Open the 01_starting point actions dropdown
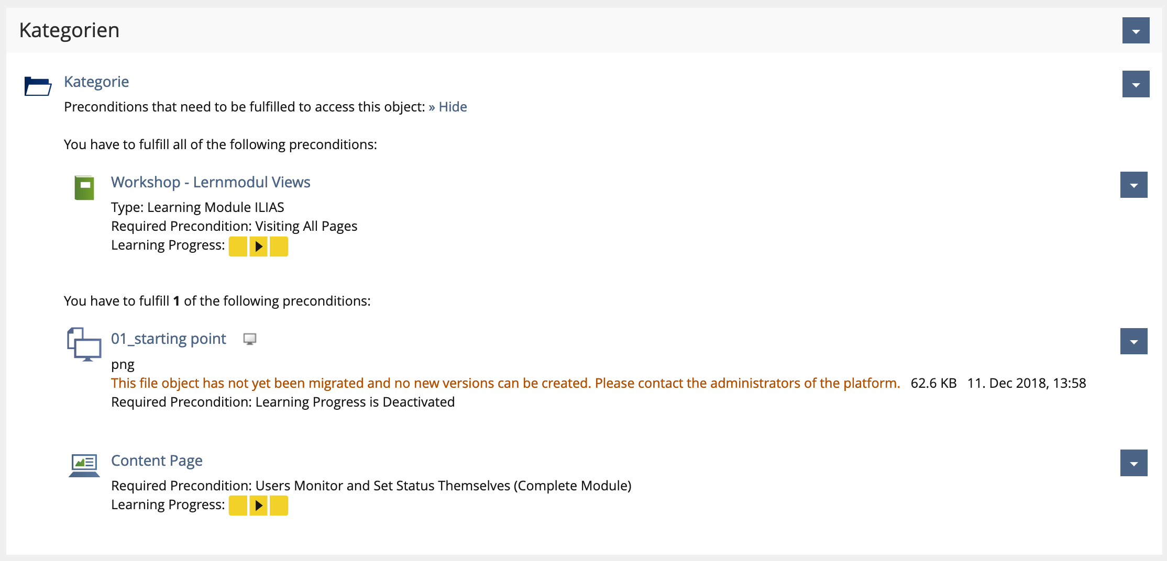Viewport: 1167px width, 561px height. point(1133,341)
